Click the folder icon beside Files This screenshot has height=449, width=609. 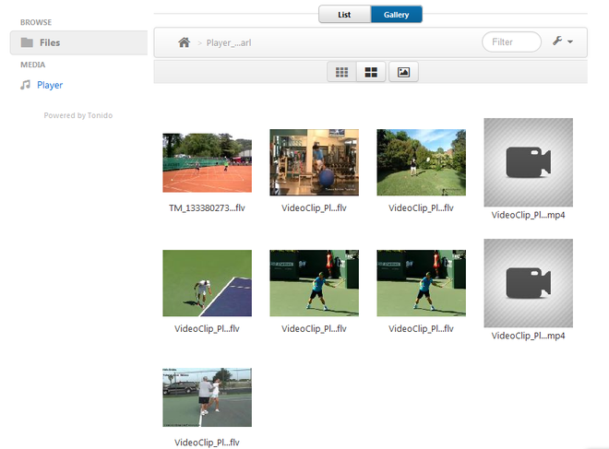27,42
